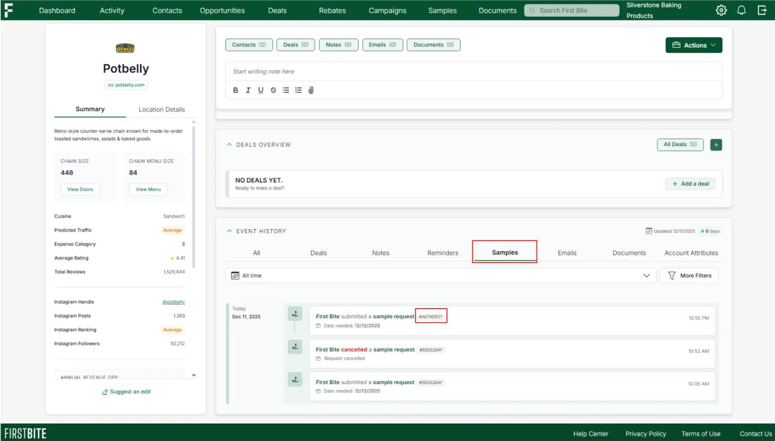Select the Samples tab in Event History
The height and width of the screenshot is (441, 775).
505,252
